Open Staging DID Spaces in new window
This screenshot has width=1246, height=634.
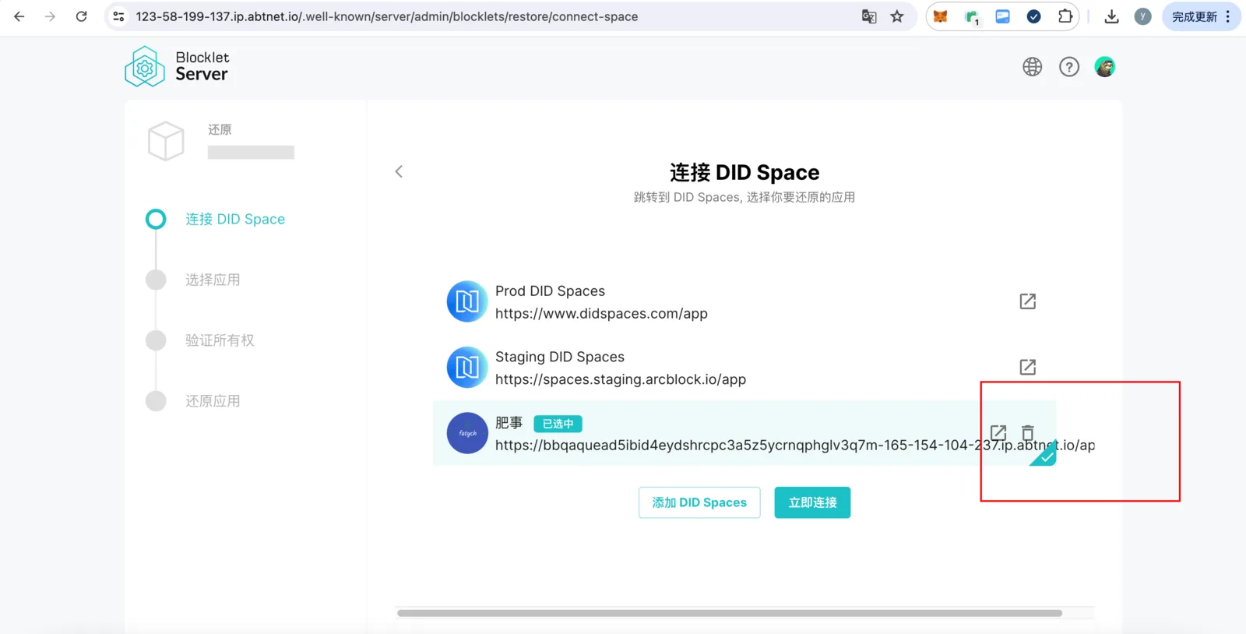coord(1028,367)
